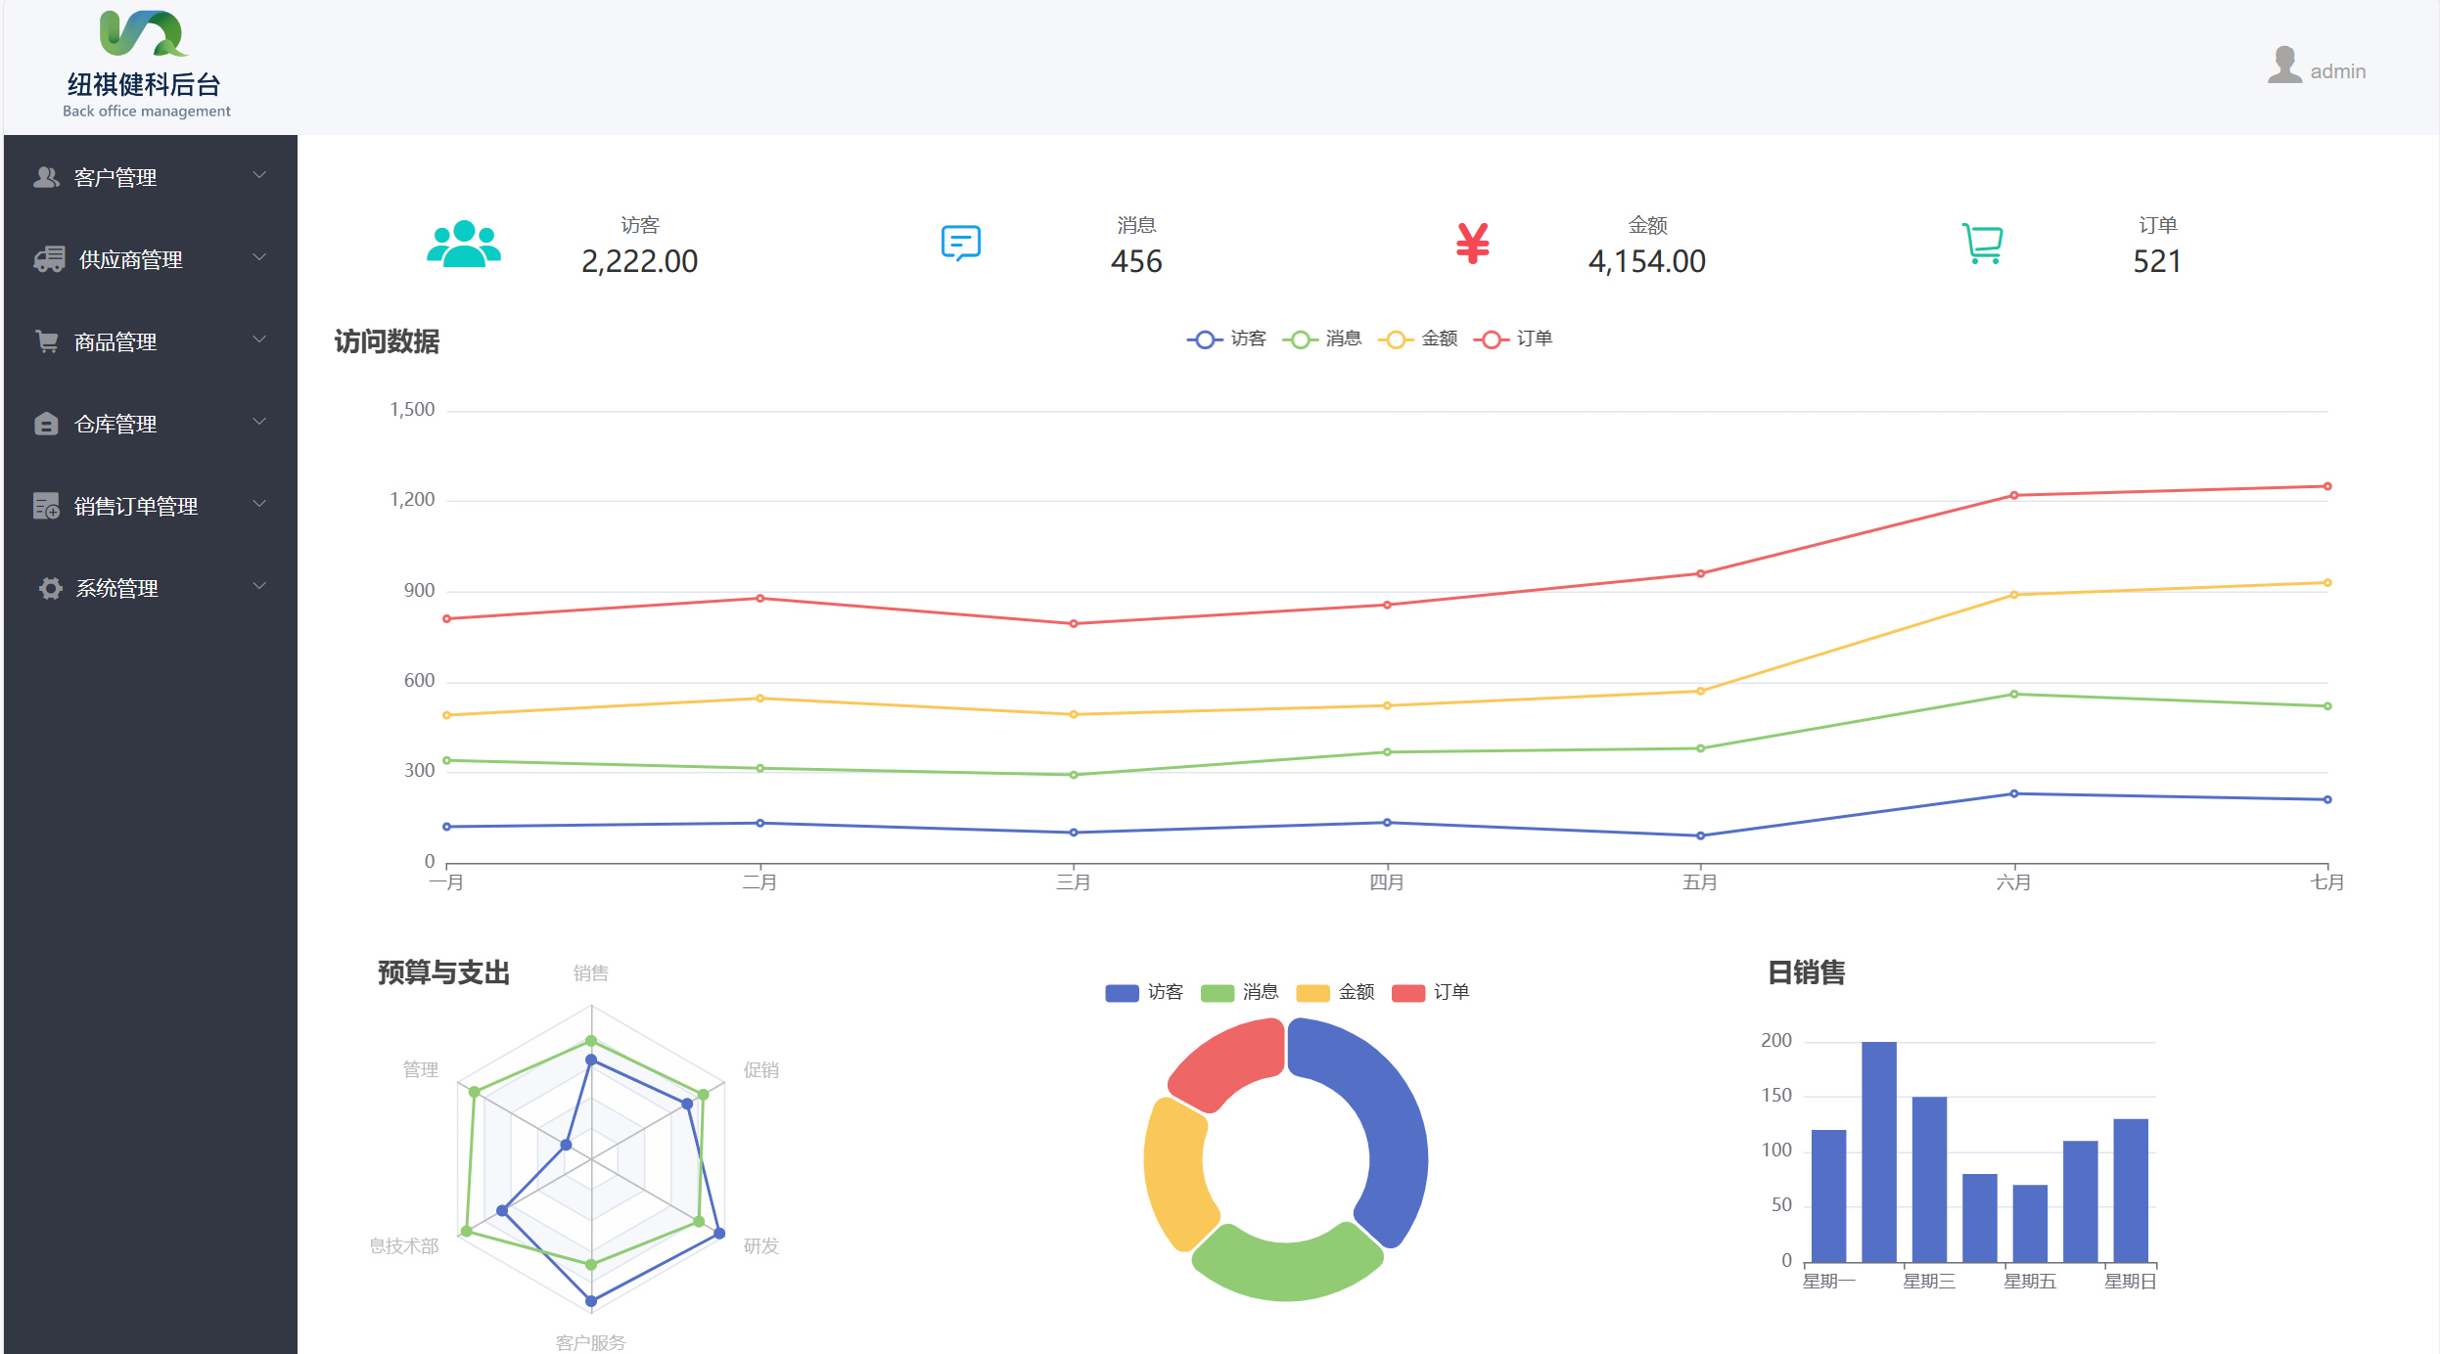Toggle 访客 in the donut chart legend
The image size is (2440, 1354).
(1144, 992)
